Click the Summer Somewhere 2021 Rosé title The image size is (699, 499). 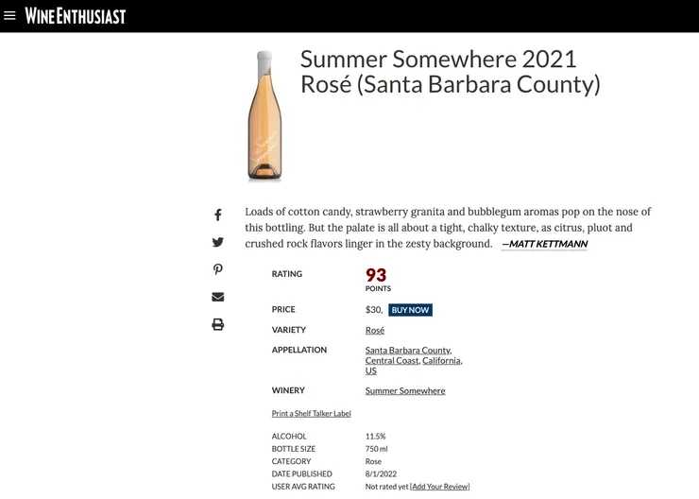450,72
